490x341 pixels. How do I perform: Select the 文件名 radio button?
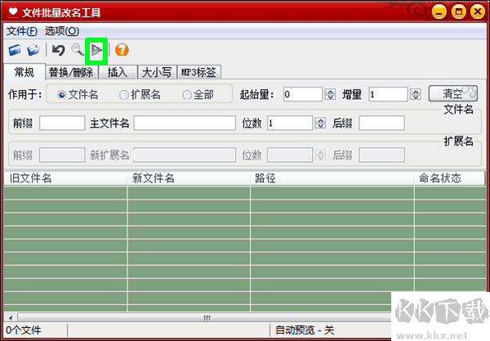(62, 95)
